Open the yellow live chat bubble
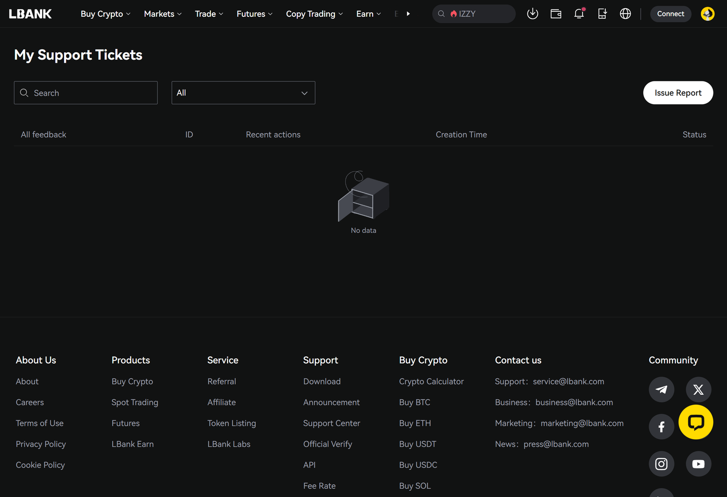The width and height of the screenshot is (727, 497). pos(696,422)
